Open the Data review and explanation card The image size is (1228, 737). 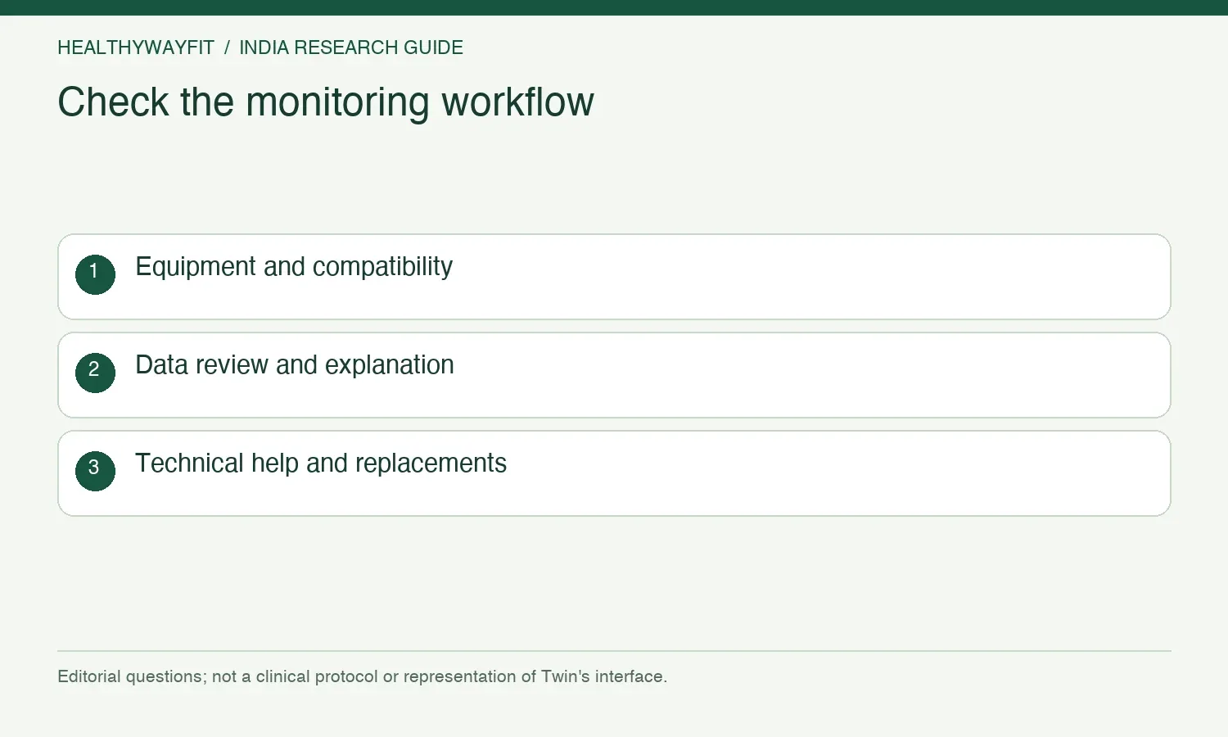point(614,375)
